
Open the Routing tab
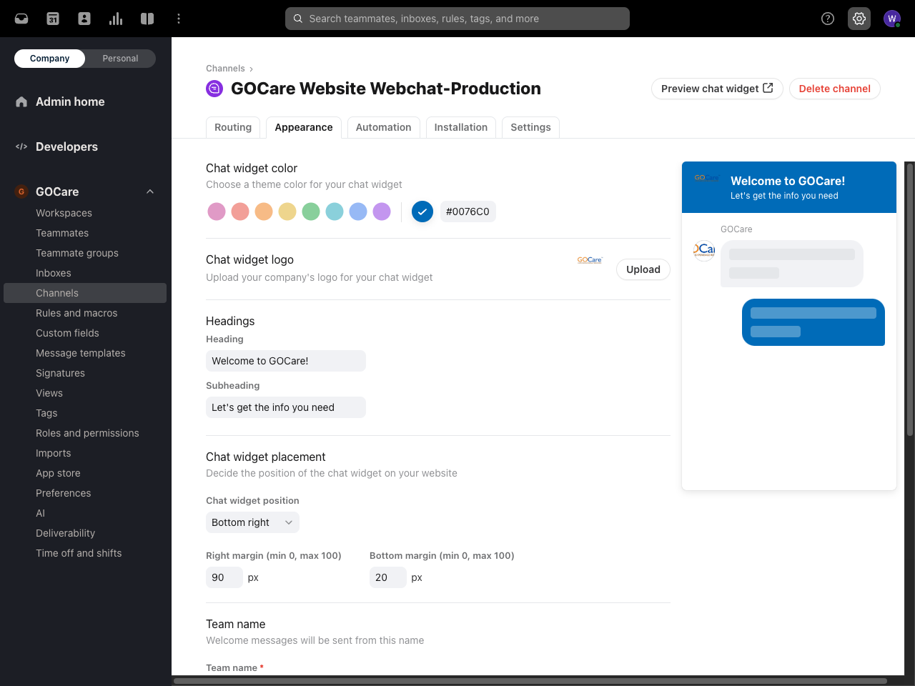click(233, 127)
